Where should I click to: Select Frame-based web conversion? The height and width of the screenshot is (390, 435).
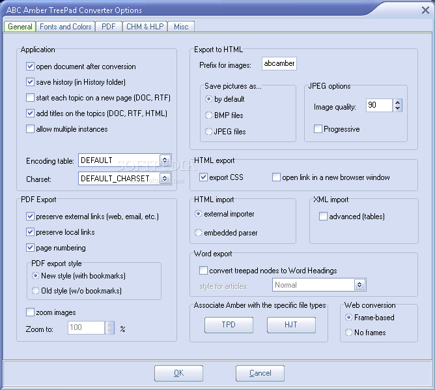click(x=348, y=317)
